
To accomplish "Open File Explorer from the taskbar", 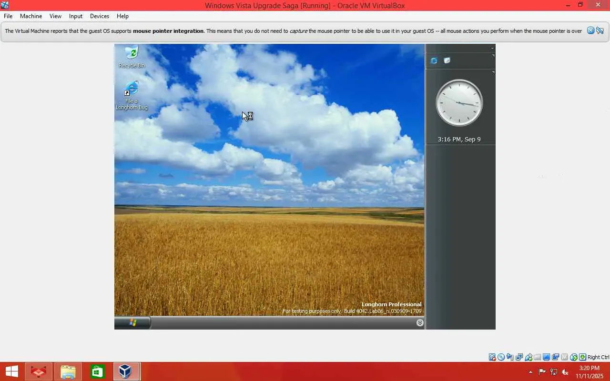I will pyautogui.click(x=68, y=371).
